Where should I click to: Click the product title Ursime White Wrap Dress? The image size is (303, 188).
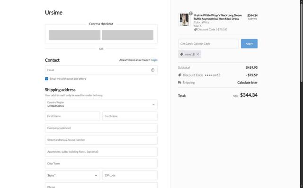(218, 17)
